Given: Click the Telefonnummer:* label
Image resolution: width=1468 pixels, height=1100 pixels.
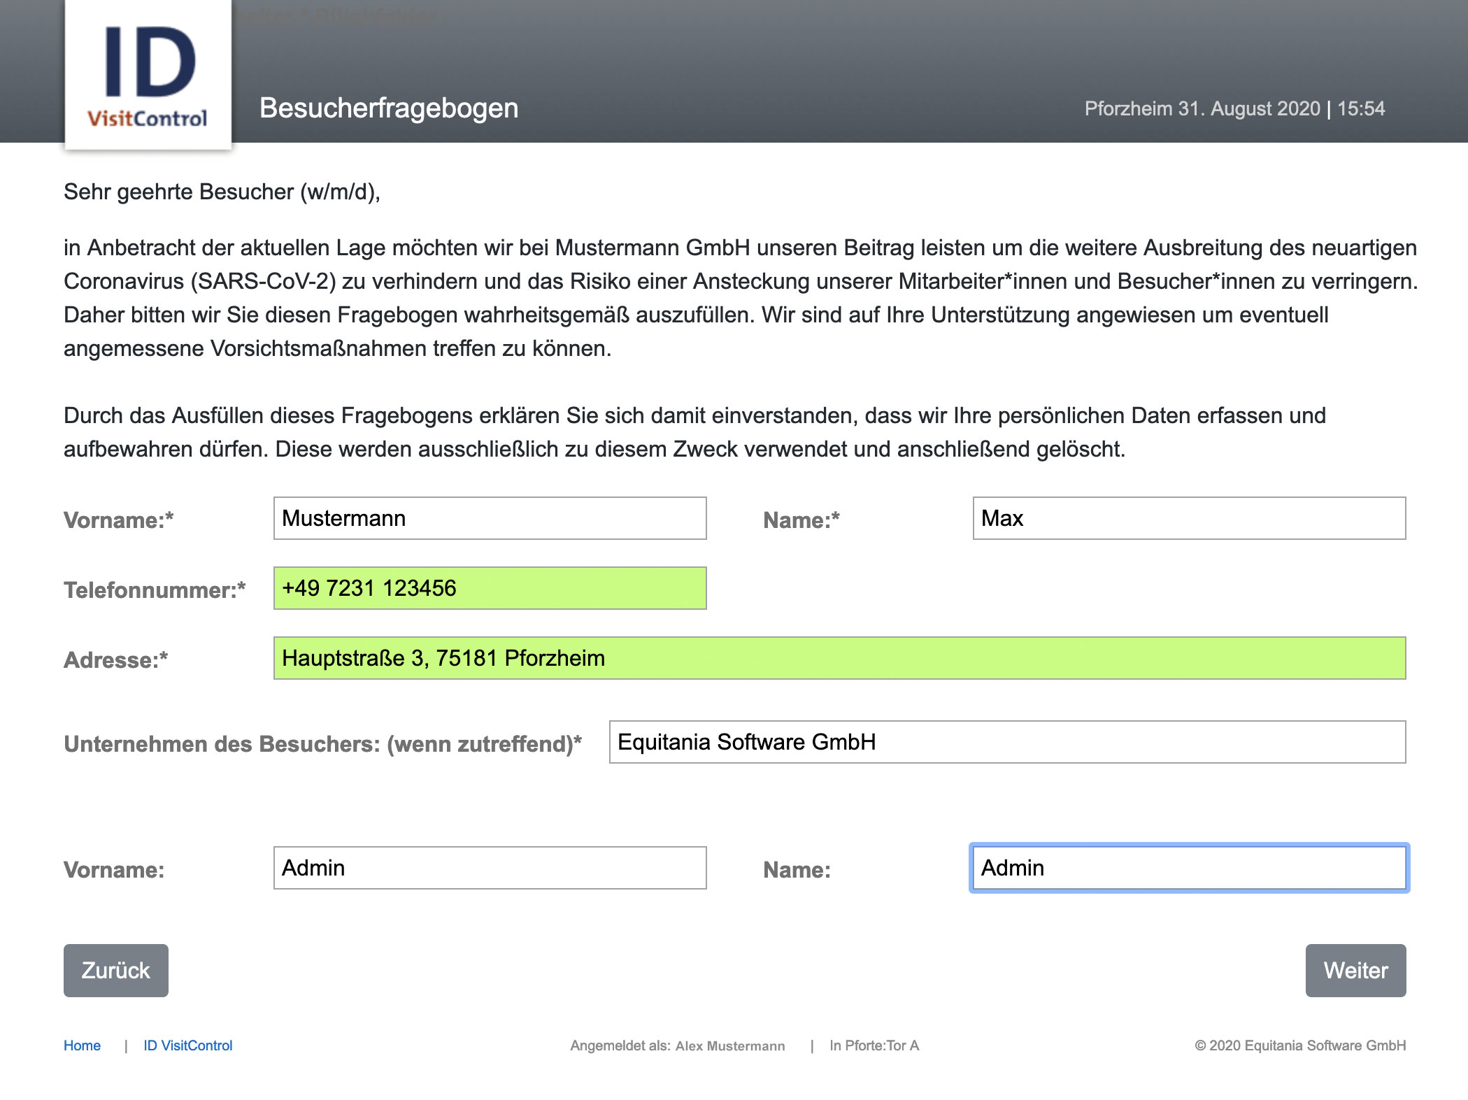Looking at the screenshot, I should pyautogui.click(x=155, y=590).
